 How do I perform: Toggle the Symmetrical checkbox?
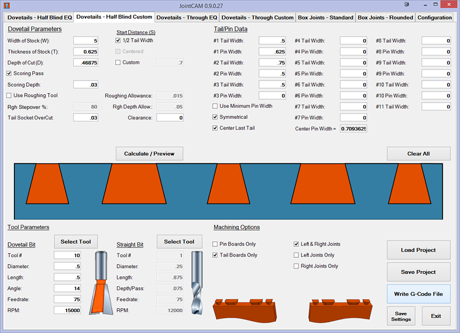click(x=215, y=117)
